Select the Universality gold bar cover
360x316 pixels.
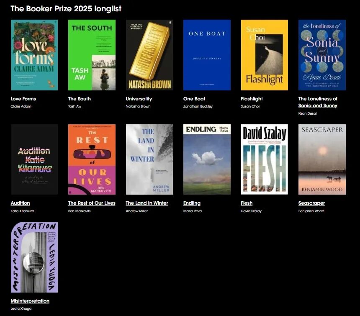click(149, 55)
